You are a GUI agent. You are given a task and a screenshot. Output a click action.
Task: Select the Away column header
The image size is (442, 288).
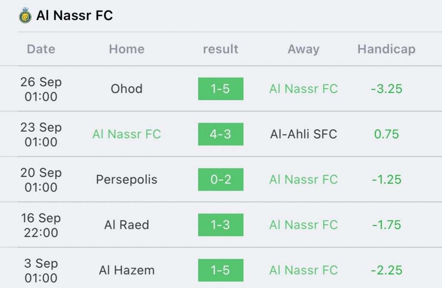coord(303,49)
